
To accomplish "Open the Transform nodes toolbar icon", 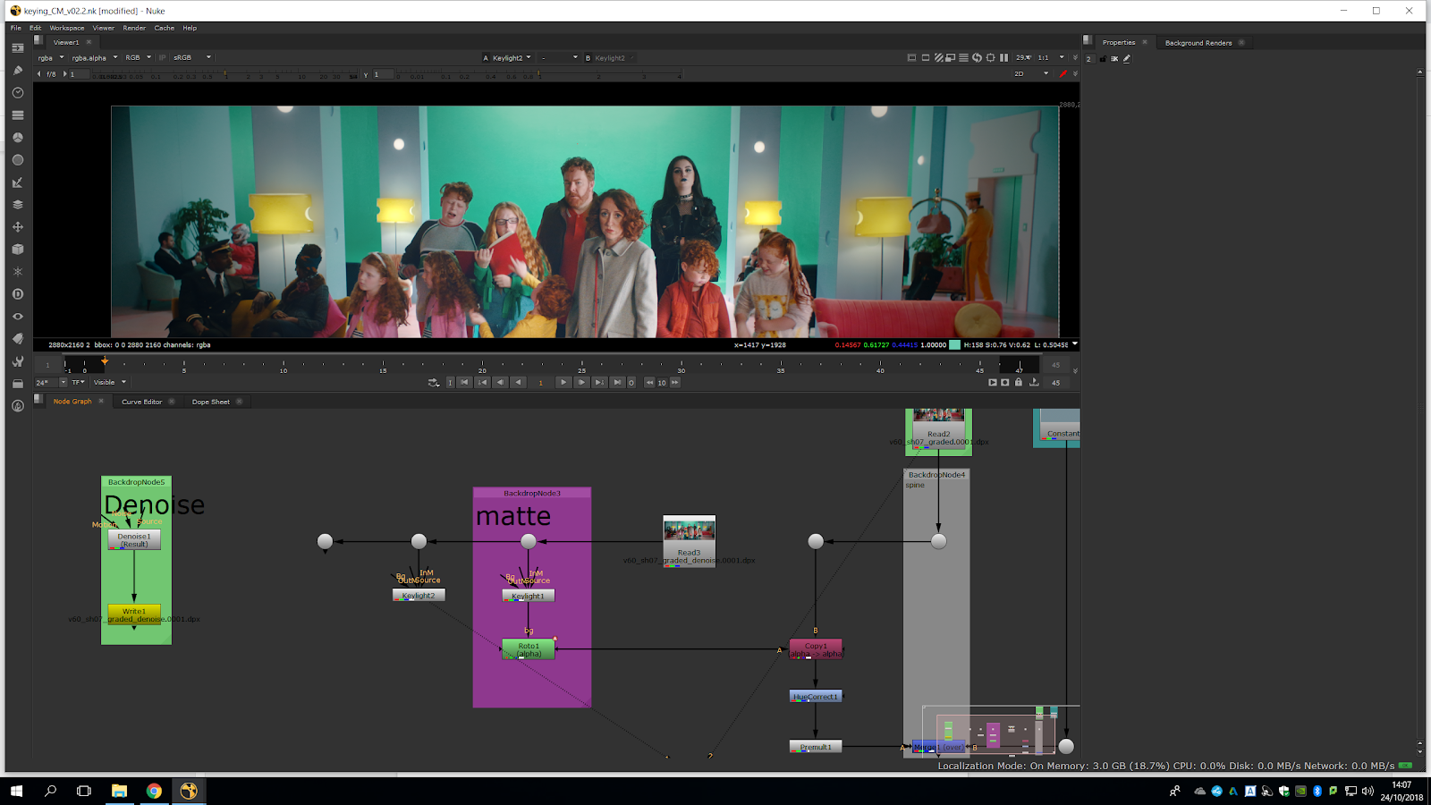I will (x=17, y=227).
